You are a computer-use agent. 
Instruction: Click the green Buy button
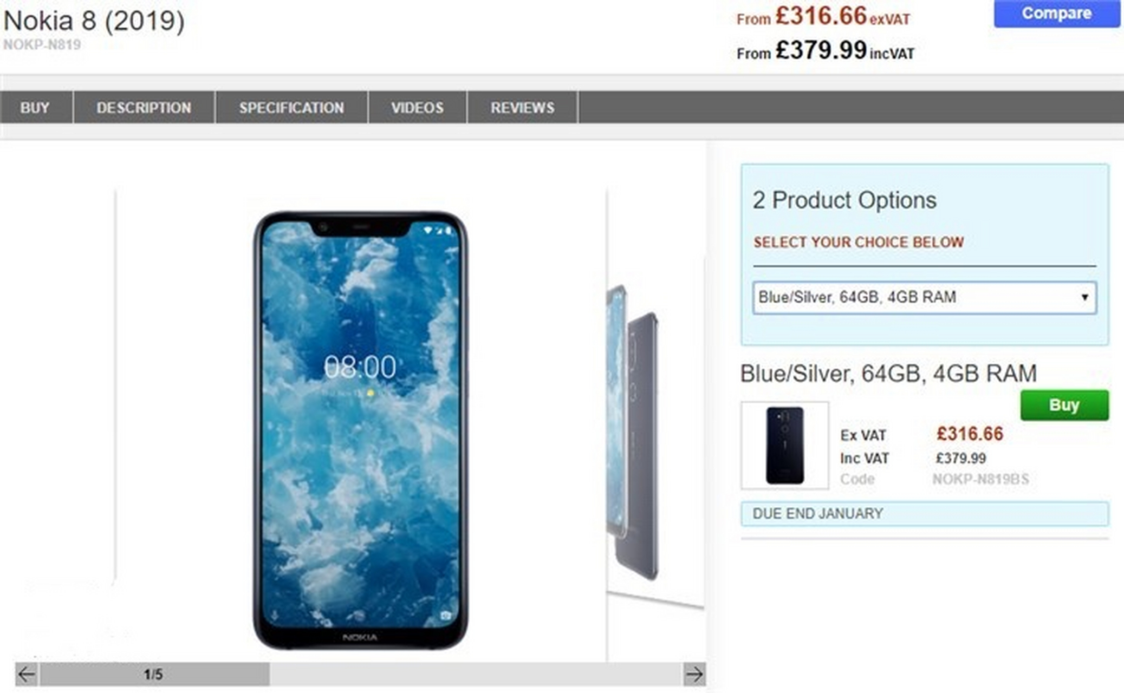click(1064, 405)
